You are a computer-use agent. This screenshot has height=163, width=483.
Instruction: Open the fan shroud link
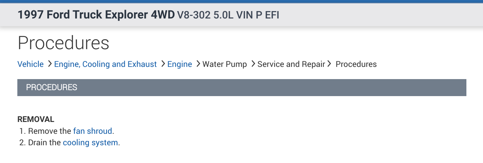coord(92,131)
